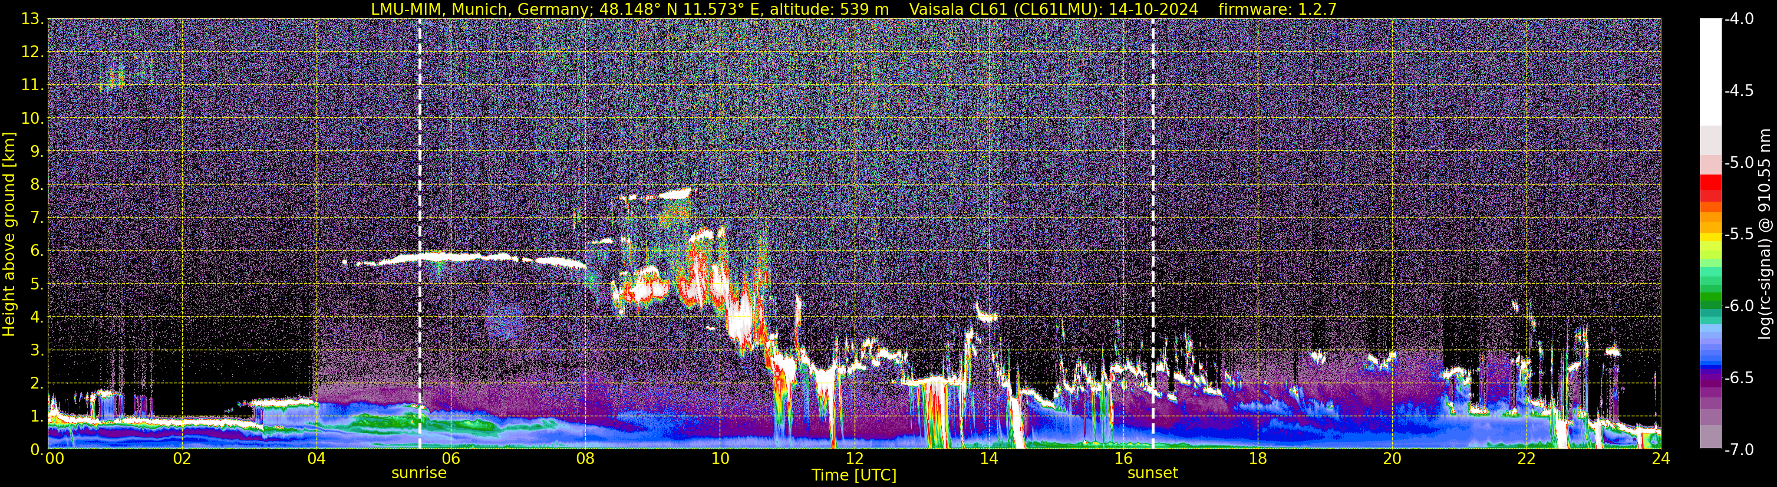Click height axis tick label 8.
1777x487 pixels.
[38, 185]
